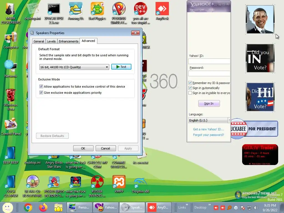Switch to the Levels tab
This screenshot has width=284, height=213.
click(51, 41)
